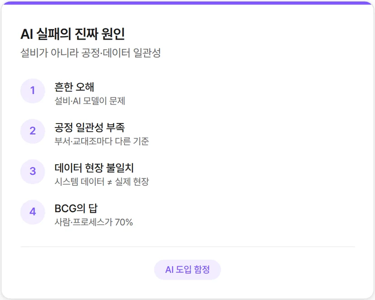Click the 'AI 도입 함정' pill button
This screenshot has height=300, width=375.
click(x=187, y=270)
